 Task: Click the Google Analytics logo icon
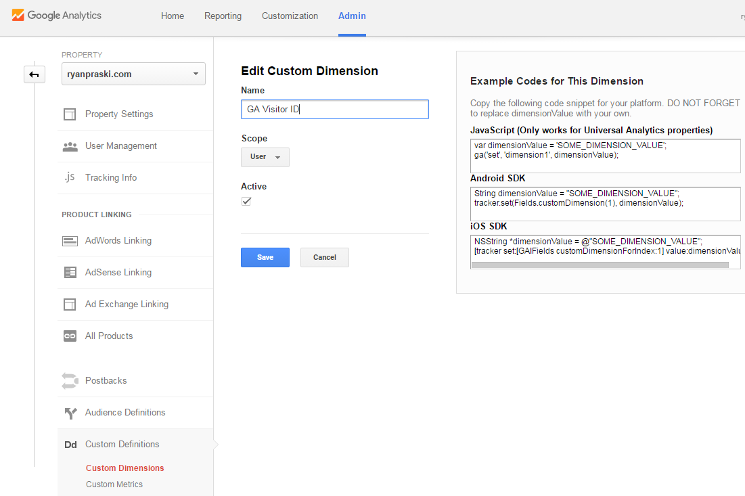pyautogui.click(x=18, y=15)
